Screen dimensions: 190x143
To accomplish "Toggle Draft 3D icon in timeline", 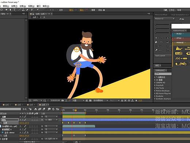I will [x=30, y=109].
